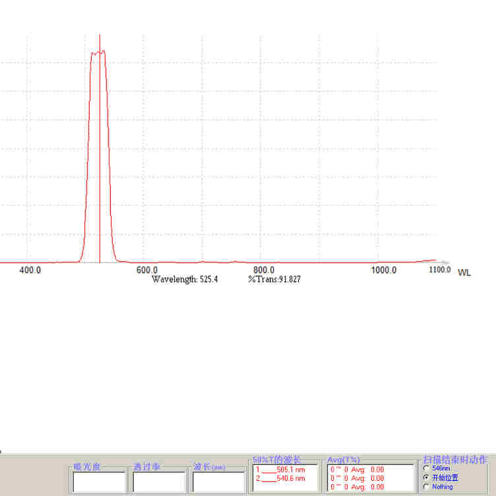The width and height of the screenshot is (496, 496).
Task: Click the first Avg 0.00 row
Action: click(357, 470)
